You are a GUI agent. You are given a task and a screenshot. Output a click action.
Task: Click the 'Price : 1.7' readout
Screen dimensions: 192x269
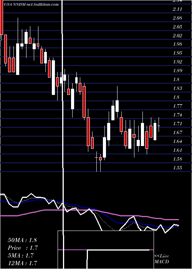[x=23, y=248]
